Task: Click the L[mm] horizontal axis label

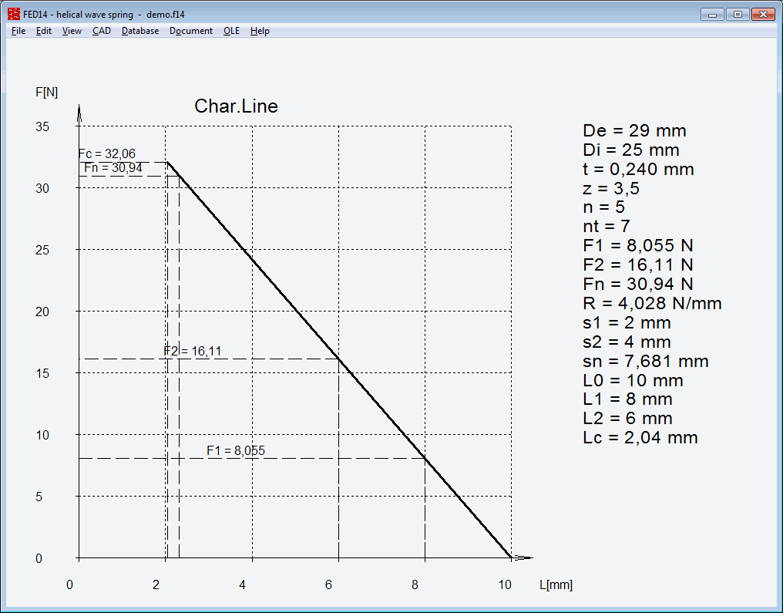Action: [x=556, y=584]
